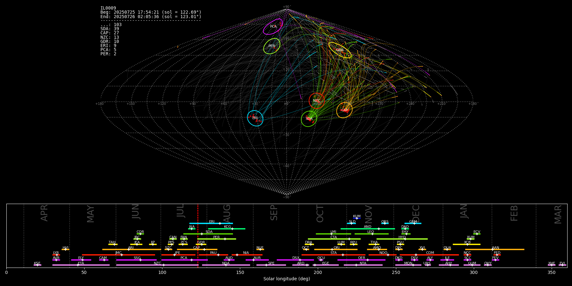Select the KSE shower bar
572x286 pixels.
(37, 265)
